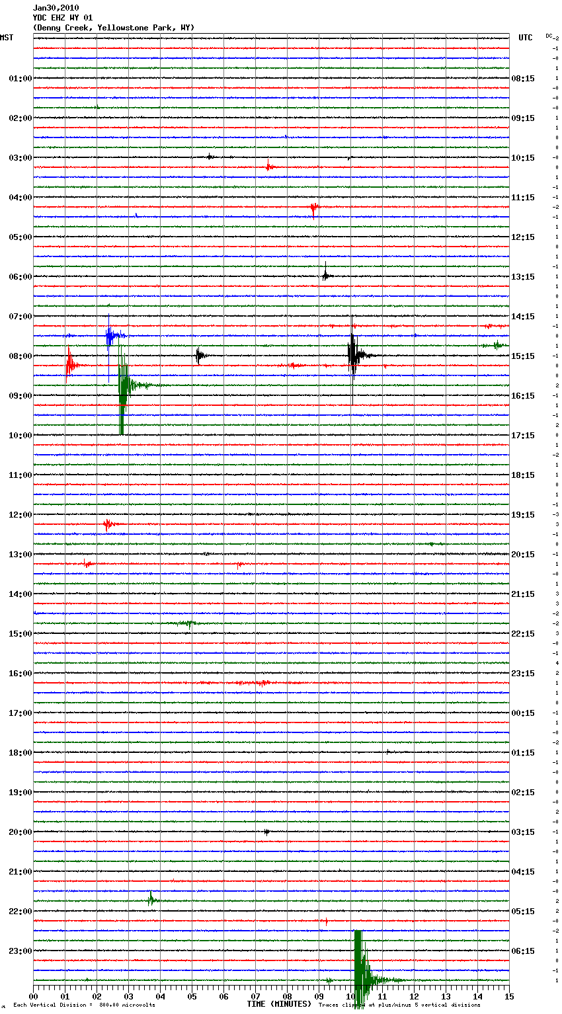Select the "16:00" MST time label
The width and height of the screenshot is (562, 1014).
coord(20,674)
